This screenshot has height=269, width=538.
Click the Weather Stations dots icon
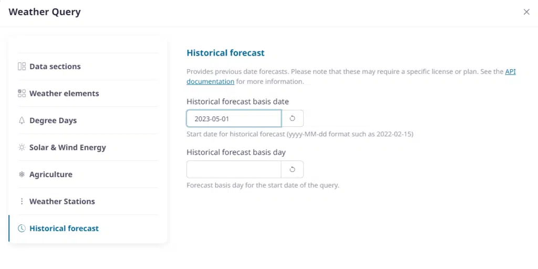pos(22,201)
